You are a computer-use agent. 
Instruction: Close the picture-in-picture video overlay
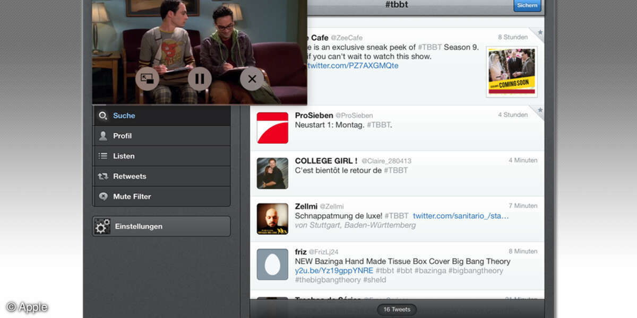252,79
